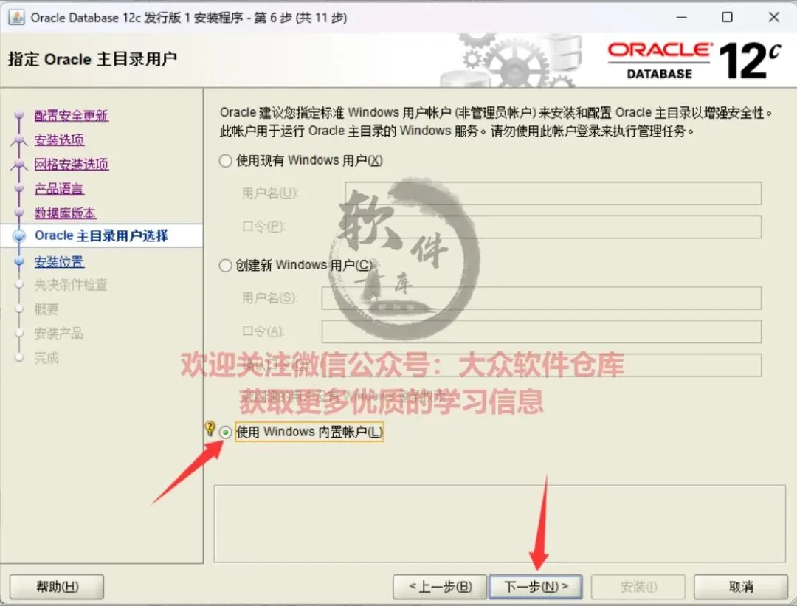Click the confirm password field under 口令(A)
The height and width of the screenshot is (606, 797).
click(x=542, y=365)
